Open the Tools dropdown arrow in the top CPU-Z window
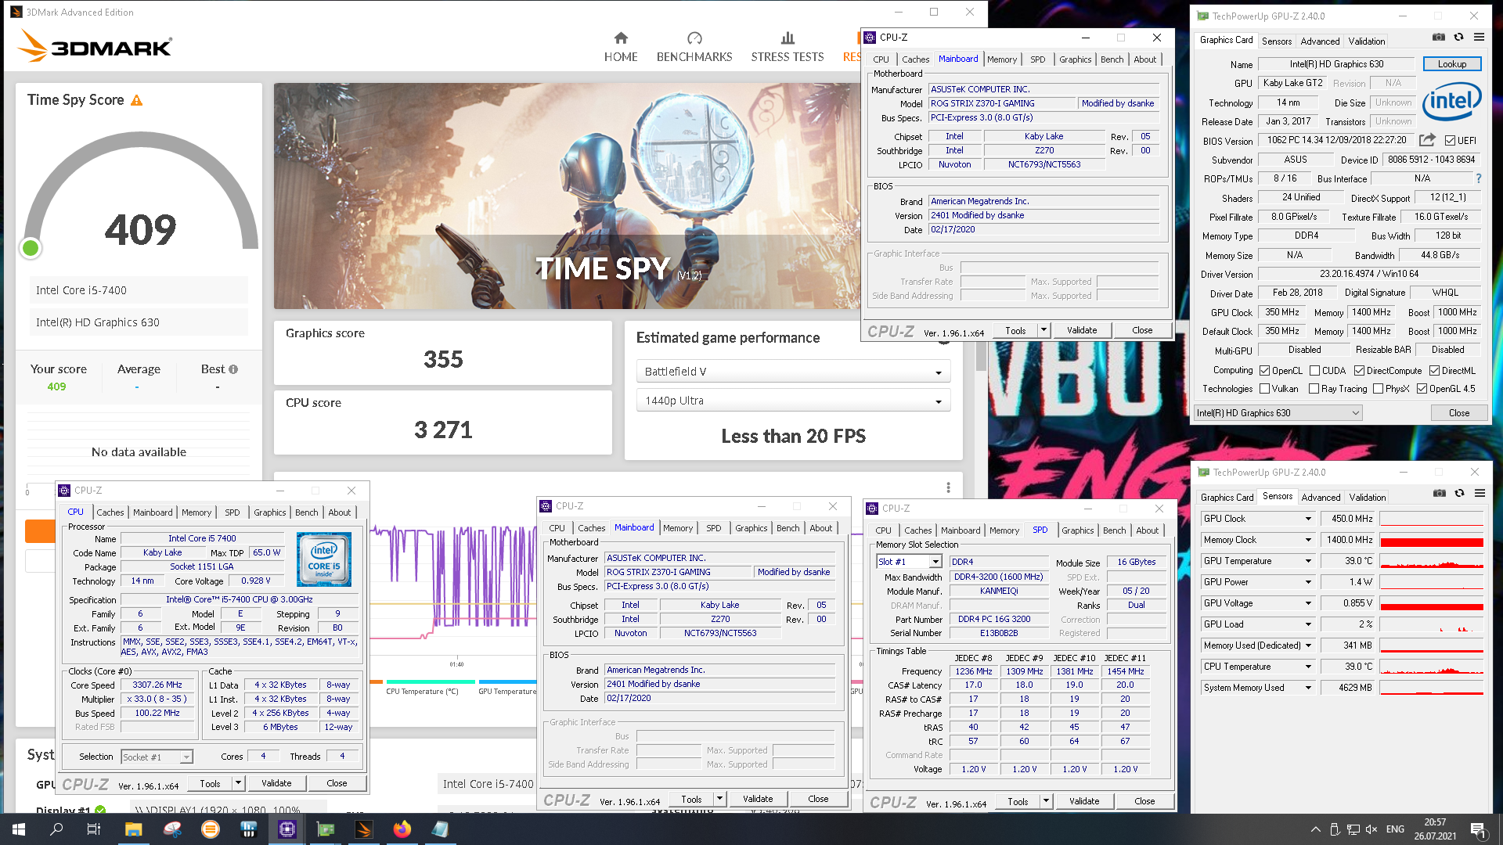 [1043, 330]
